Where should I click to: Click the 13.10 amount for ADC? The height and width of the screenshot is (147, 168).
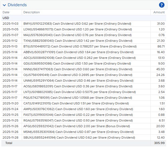coord(161,58)
